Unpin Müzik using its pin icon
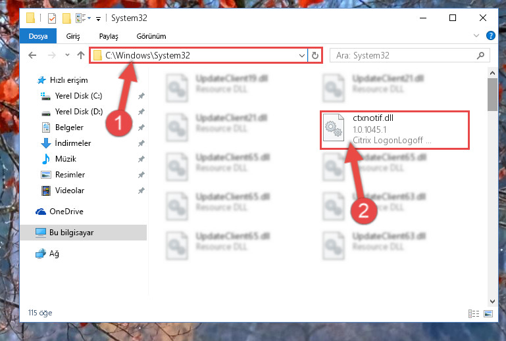This screenshot has height=341, width=506. click(x=141, y=159)
